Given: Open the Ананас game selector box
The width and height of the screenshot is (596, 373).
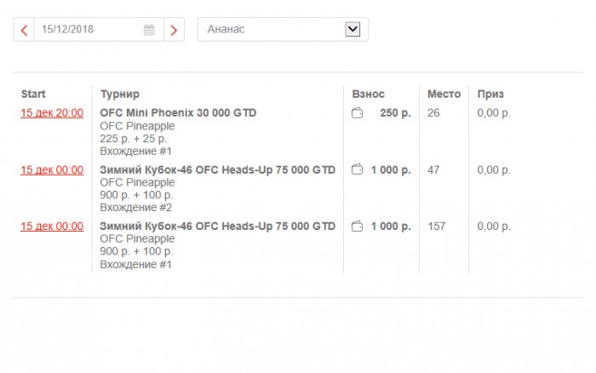Looking at the screenshot, I should click(283, 29).
